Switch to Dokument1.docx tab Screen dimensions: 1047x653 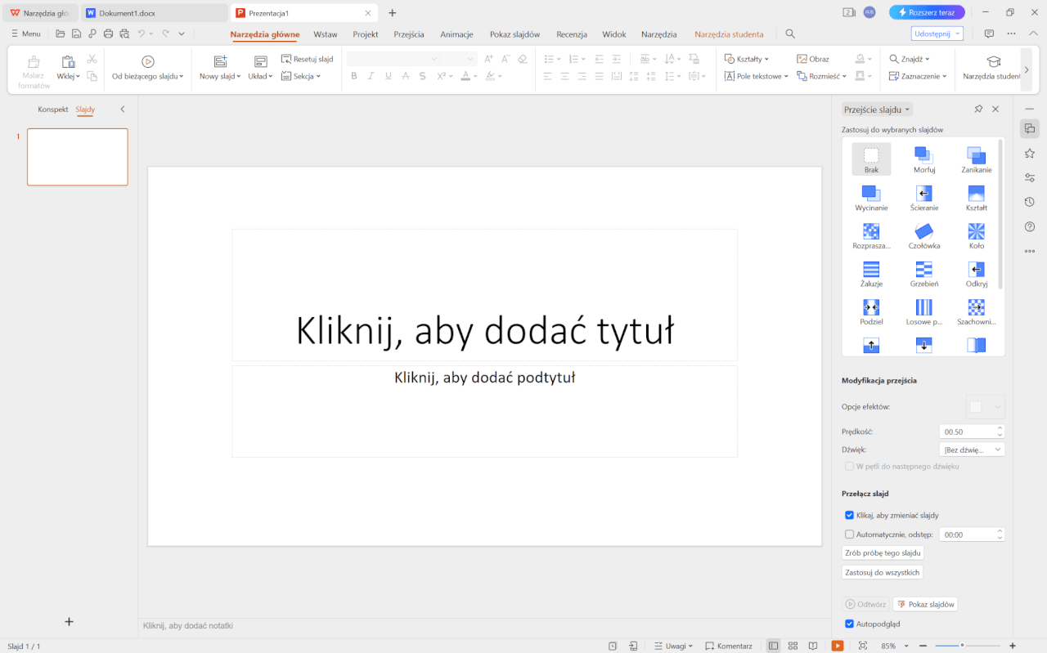point(155,13)
